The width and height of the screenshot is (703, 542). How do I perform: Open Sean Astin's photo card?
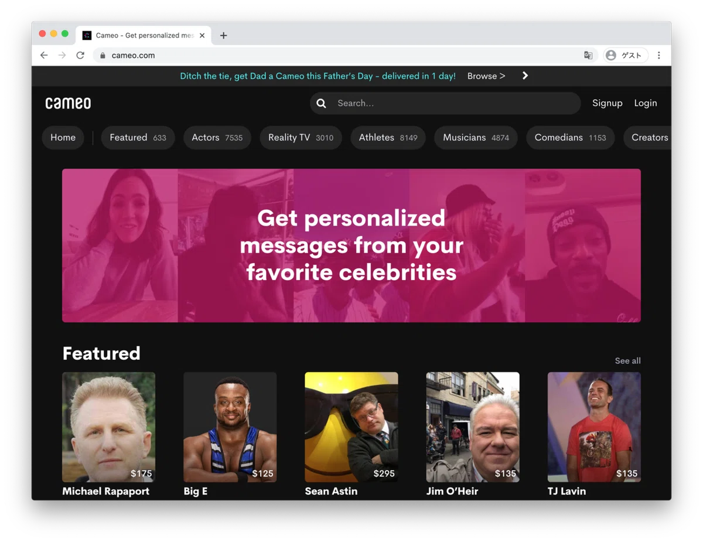click(351, 427)
